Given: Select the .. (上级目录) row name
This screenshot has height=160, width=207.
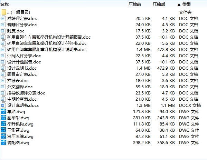Looking at the screenshot, I should pos(19,12).
